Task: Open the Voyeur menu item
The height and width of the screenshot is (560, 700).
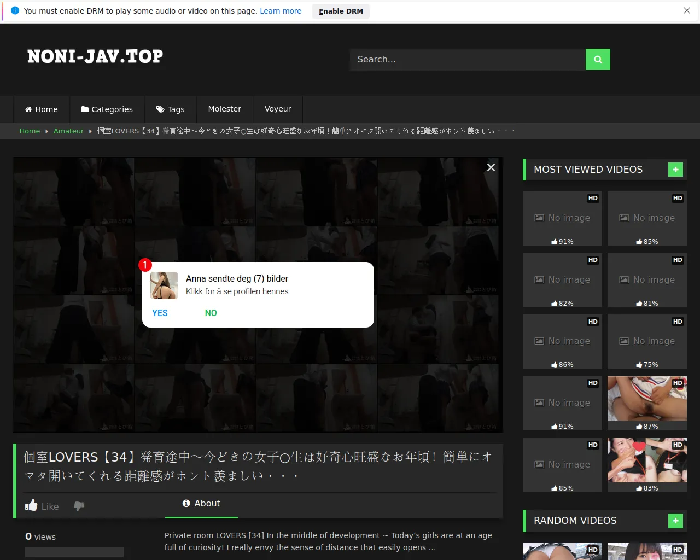Action: coord(277,109)
